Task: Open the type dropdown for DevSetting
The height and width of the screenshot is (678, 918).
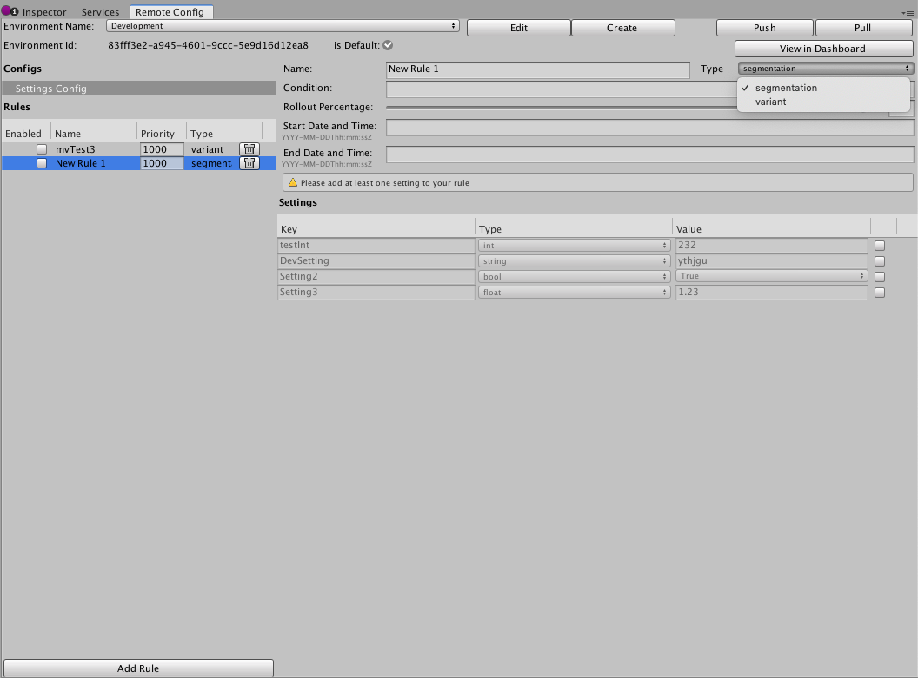Action: (573, 260)
